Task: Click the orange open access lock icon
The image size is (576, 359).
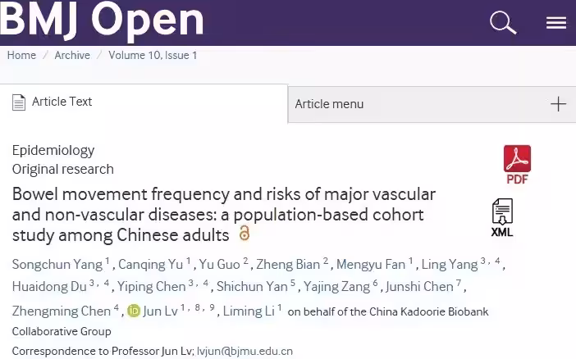Action: (244, 234)
